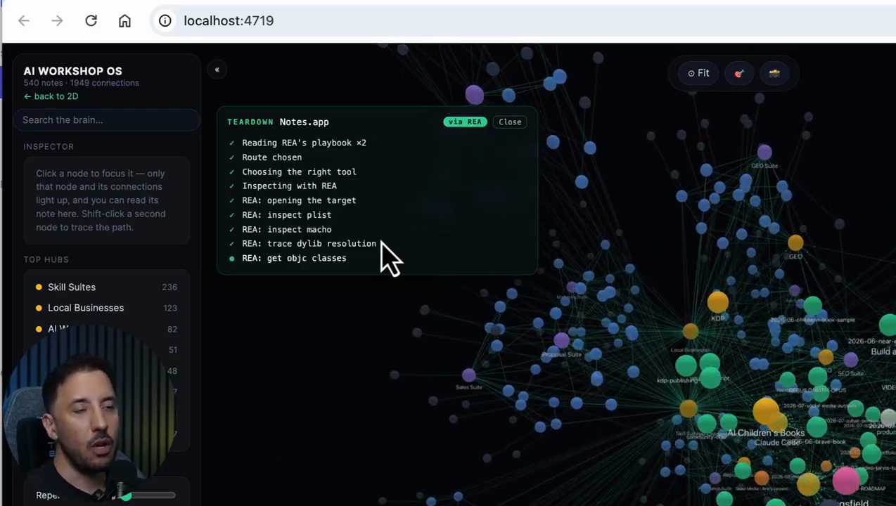The width and height of the screenshot is (896, 506).
Task: Click the 'REA: get objc classes' step
Action: tap(294, 258)
